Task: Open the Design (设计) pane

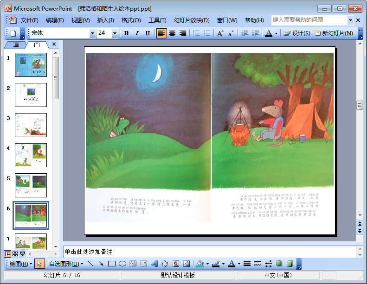Action: [297, 33]
